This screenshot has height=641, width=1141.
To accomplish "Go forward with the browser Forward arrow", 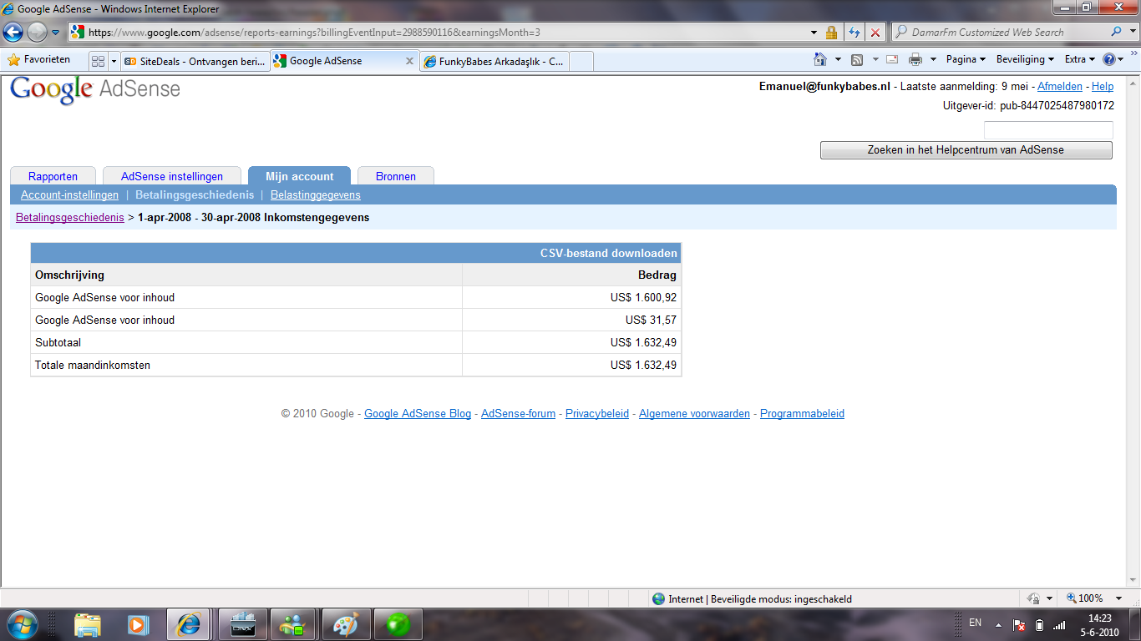I will 37,33.
